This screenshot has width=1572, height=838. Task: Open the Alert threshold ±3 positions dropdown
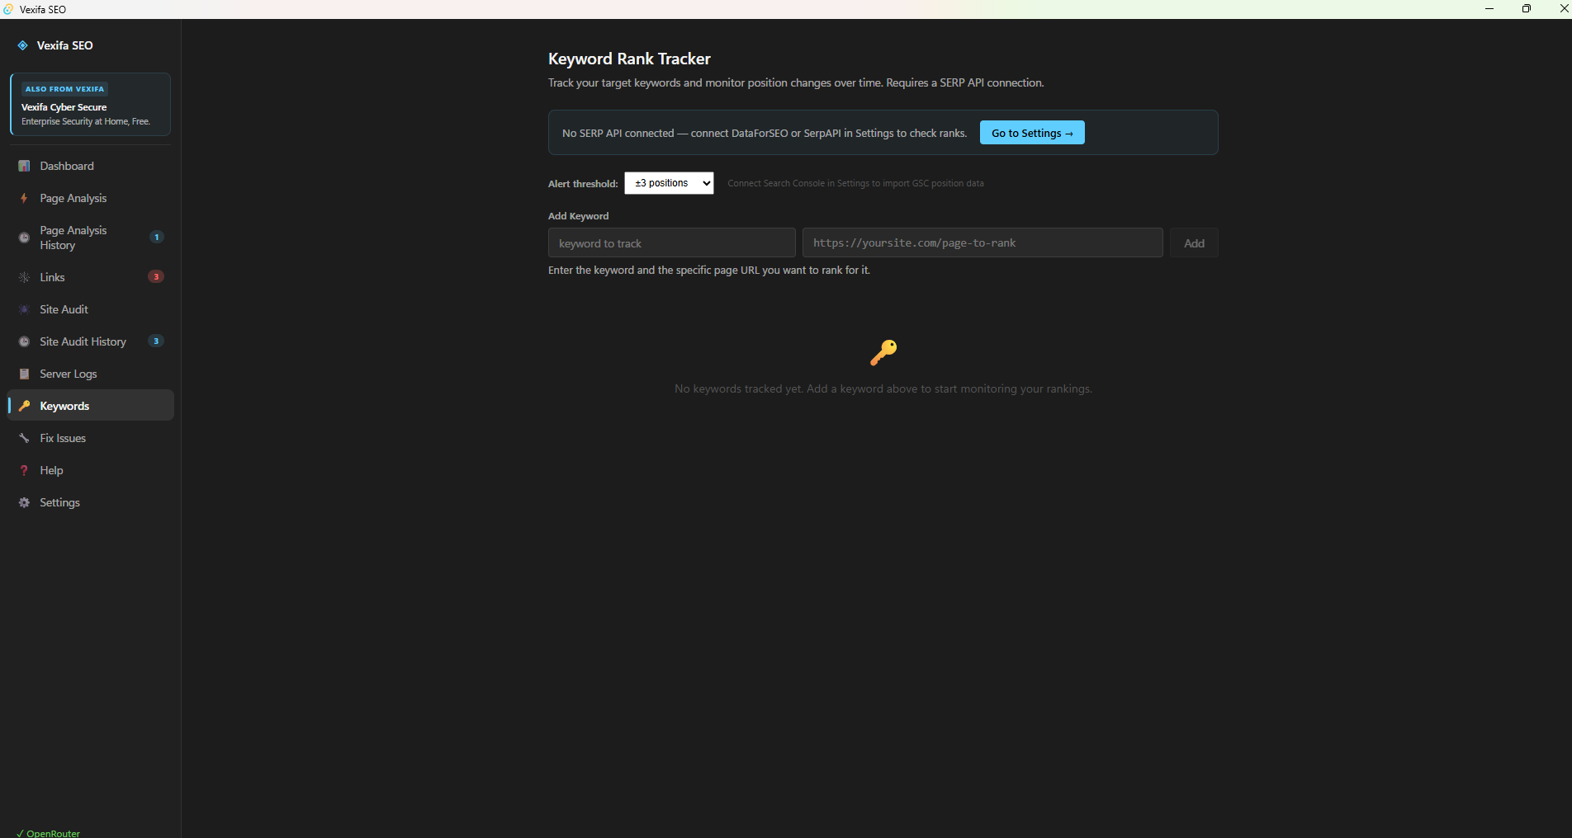(x=669, y=183)
